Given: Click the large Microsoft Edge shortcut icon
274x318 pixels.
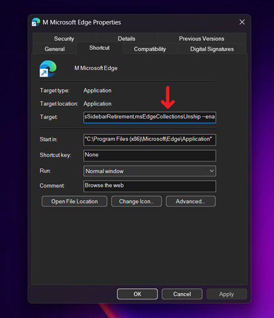Looking at the screenshot, I should point(48,69).
